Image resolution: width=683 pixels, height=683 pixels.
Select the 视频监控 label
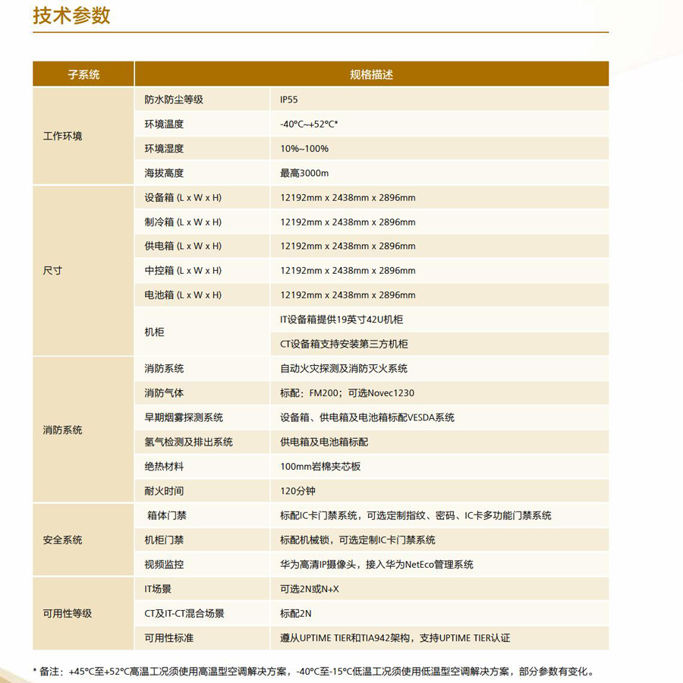coord(164,565)
